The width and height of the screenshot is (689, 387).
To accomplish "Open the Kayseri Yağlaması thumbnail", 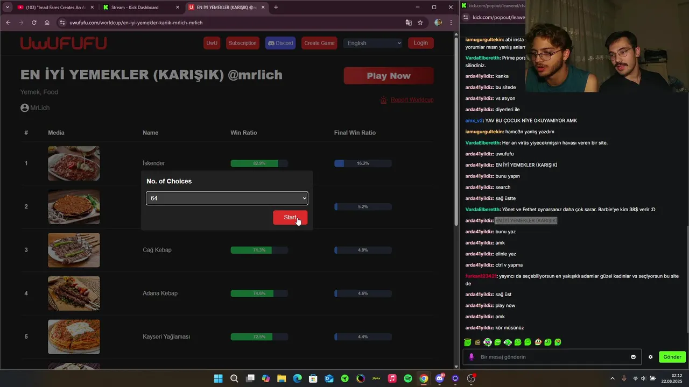I will pyautogui.click(x=74, y=337).
